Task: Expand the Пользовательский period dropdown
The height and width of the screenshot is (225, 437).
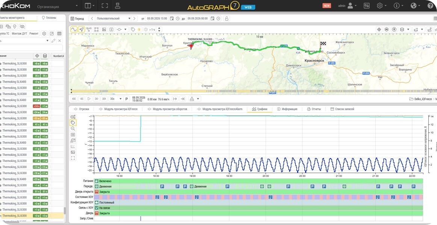Action: pos(113,18)
